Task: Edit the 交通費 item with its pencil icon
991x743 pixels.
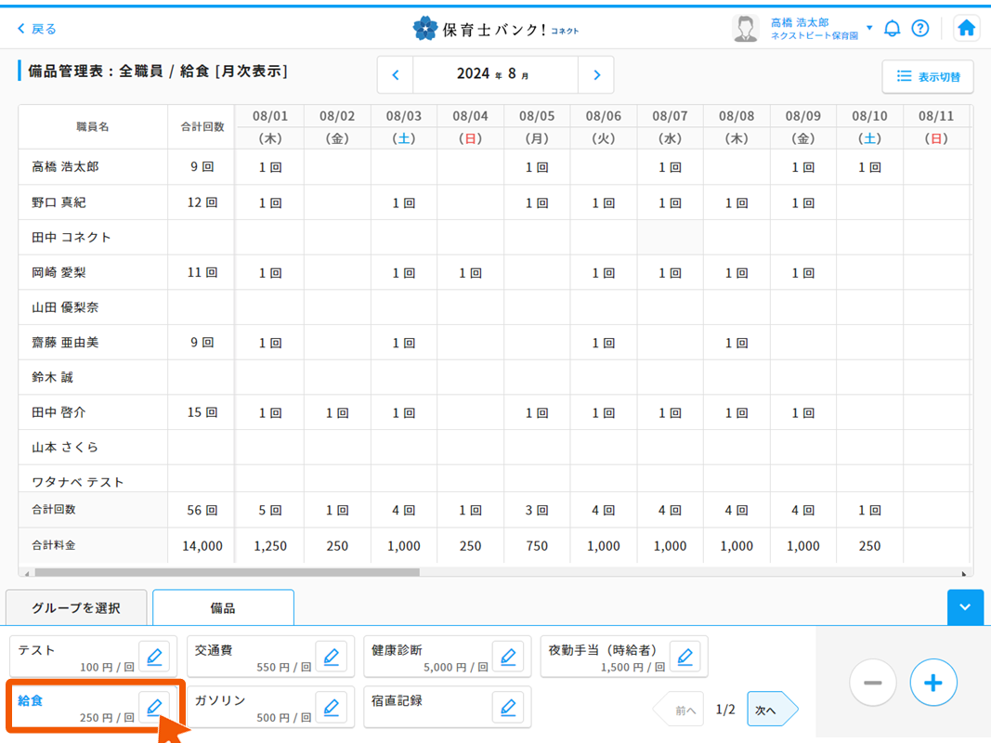Action: [332, 657]
